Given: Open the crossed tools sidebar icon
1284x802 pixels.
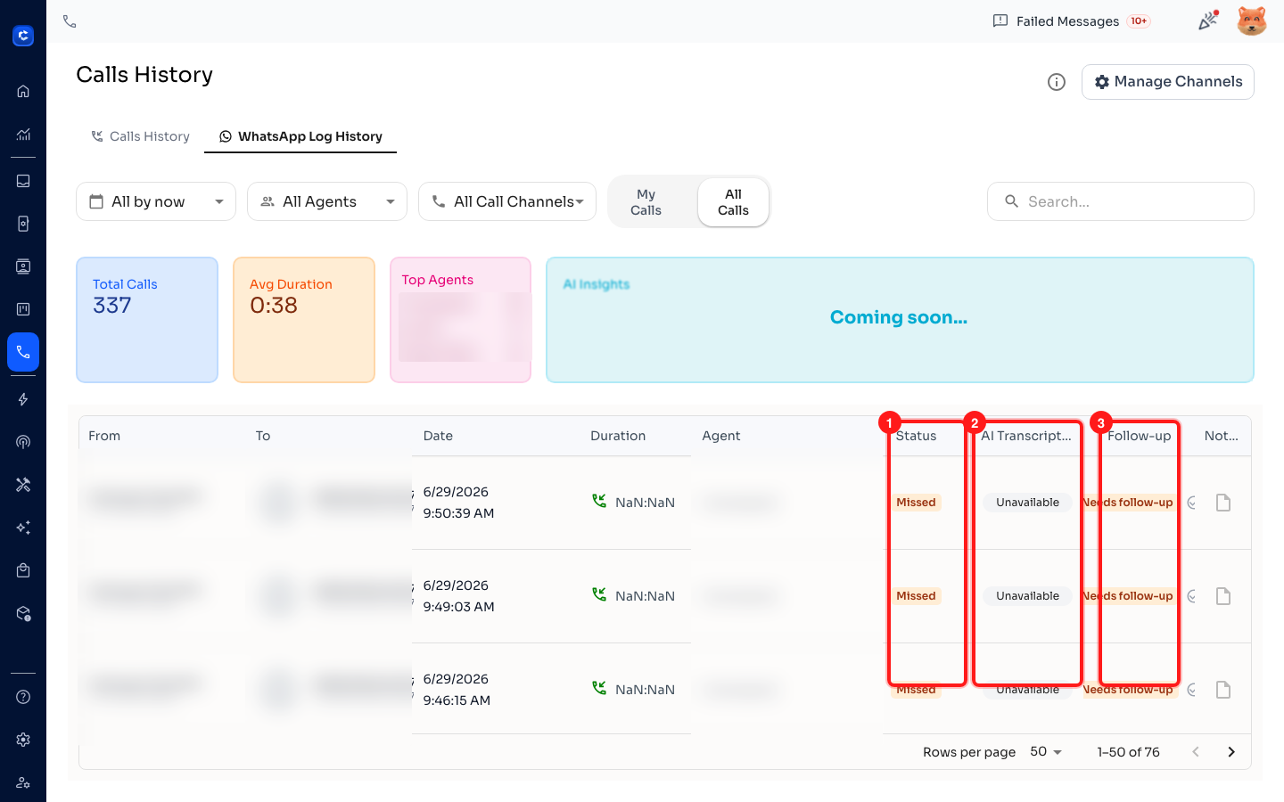Looking at the screenshot, I should click(x=23, y=485).
